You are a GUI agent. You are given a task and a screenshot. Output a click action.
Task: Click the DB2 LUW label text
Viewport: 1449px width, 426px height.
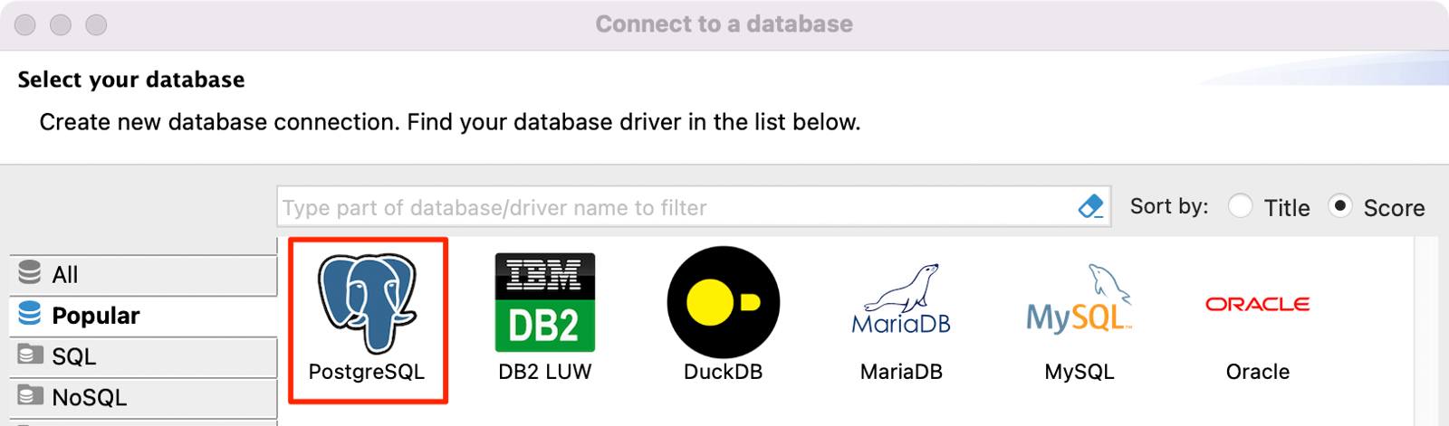544,372
